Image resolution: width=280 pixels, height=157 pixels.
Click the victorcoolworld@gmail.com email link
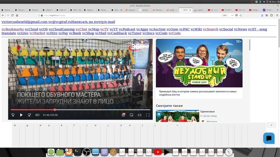pos(24,22)
